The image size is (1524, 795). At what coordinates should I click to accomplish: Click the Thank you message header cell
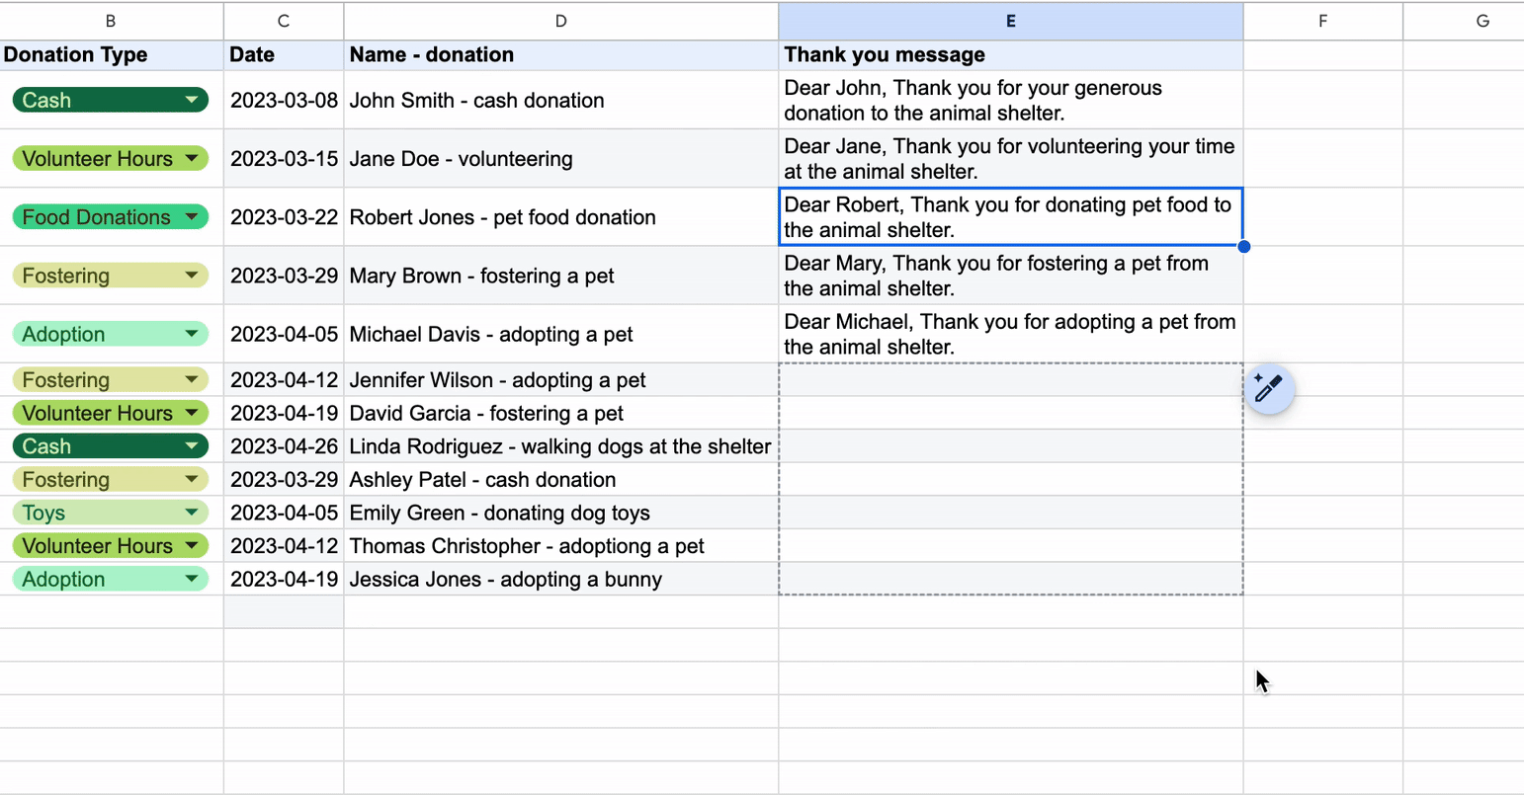coord(1010,54)
